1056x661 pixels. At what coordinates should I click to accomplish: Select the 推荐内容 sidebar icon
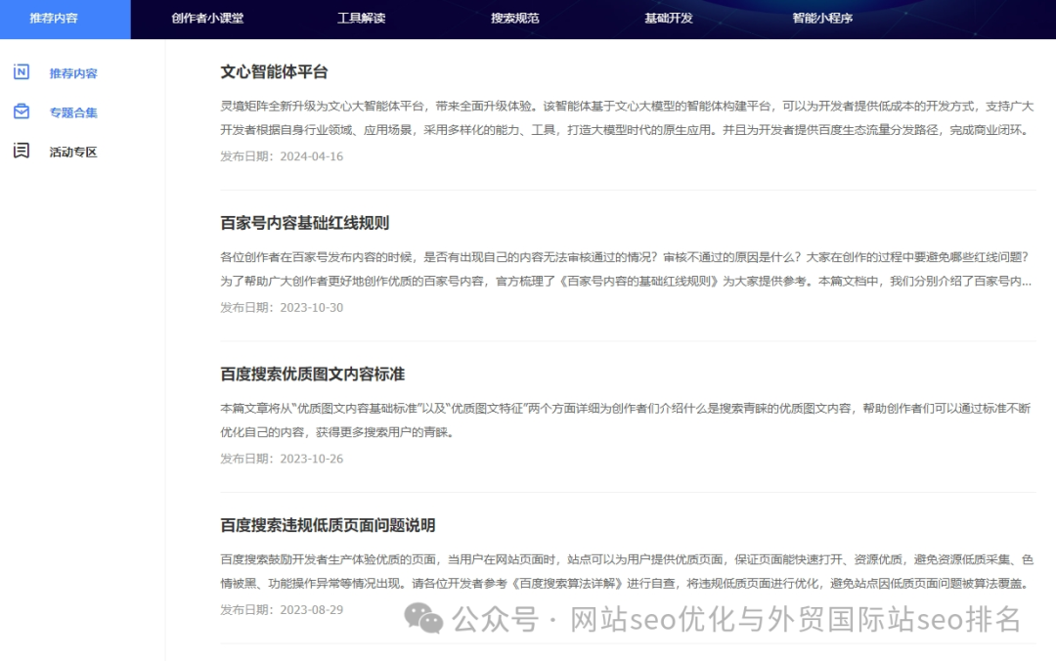pos(22,72)
